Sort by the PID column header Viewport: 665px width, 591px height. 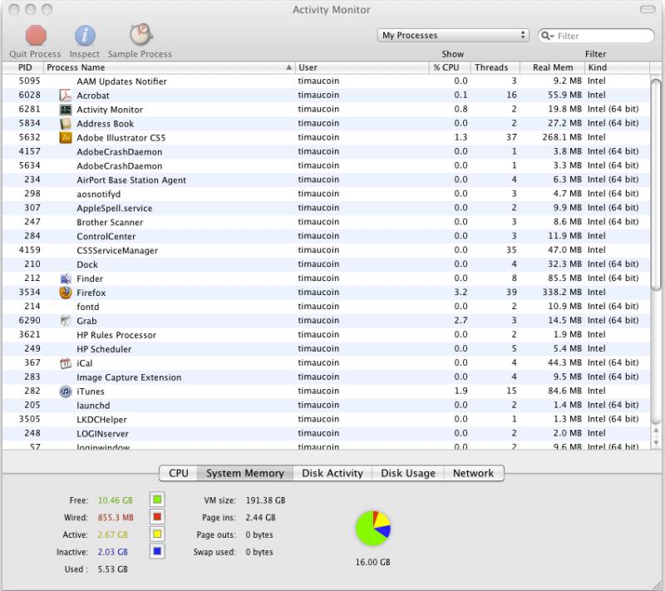pyautogui.click(x=23, y=67)
